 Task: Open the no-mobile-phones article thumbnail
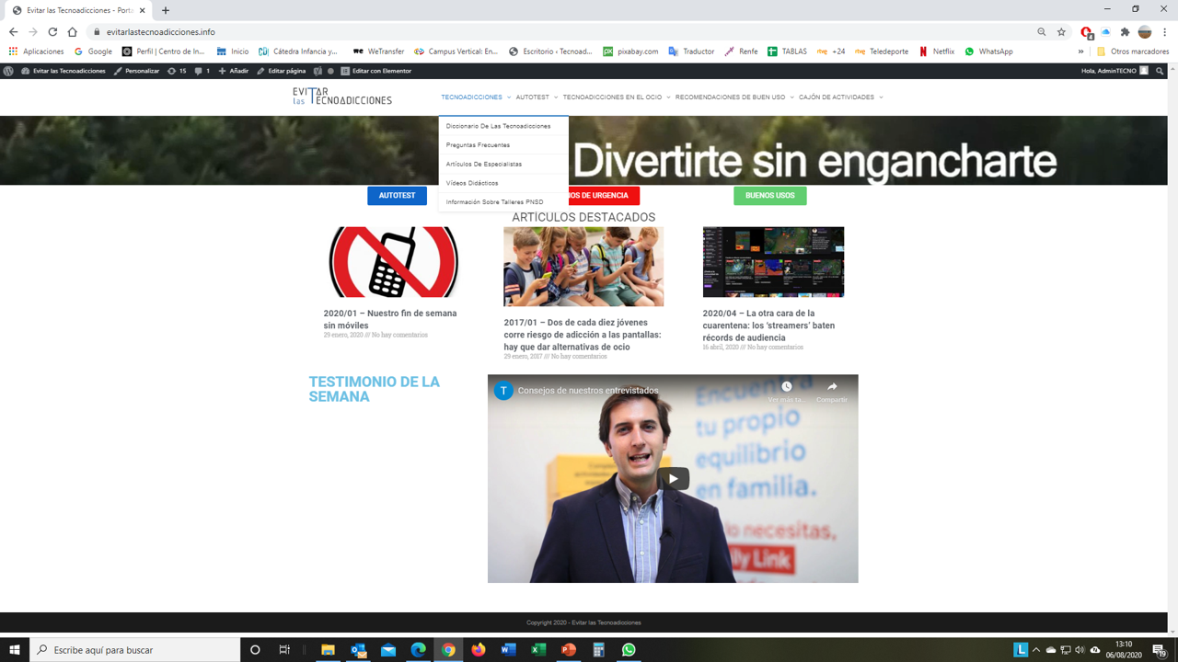pyautogui.click(x=394, y=262)
